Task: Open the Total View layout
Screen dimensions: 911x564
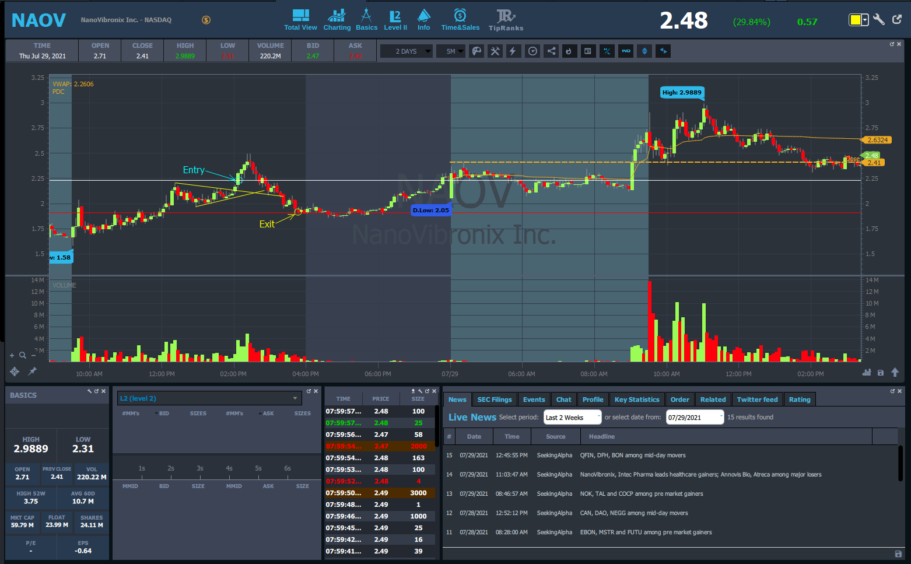Action: point(300,20)
